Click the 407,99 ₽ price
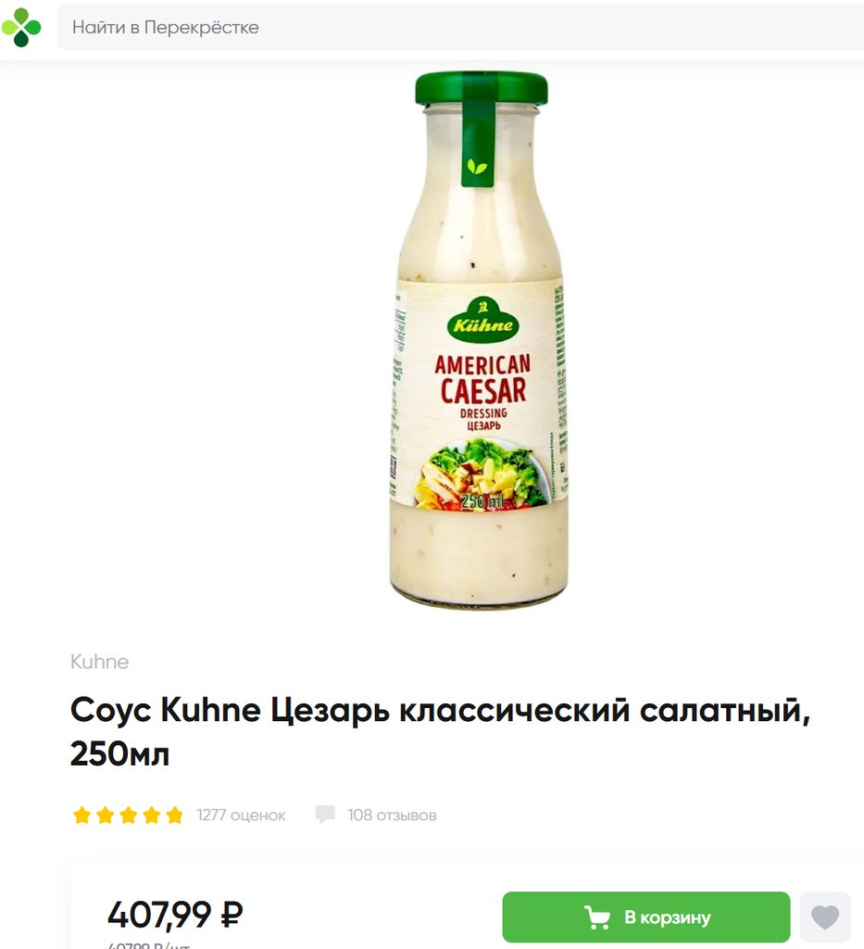864x949 pixels. tap(175, 915)
